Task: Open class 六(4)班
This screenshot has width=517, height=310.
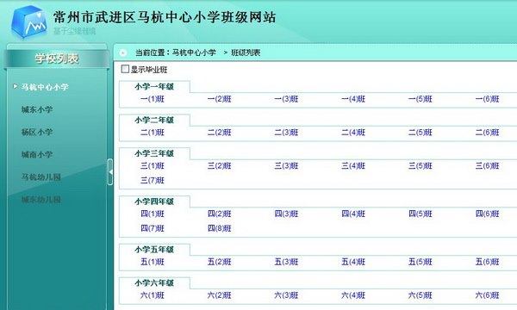Action: [x=353, y=295]
